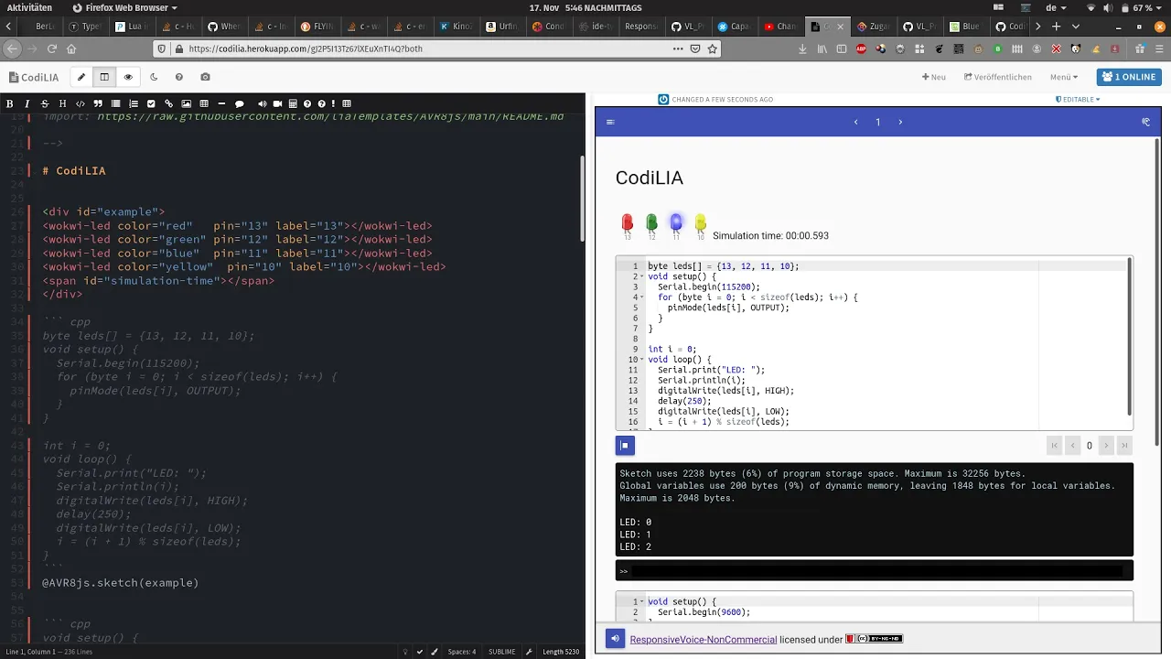Switch to the FLYIN browser tab
This screenshot has height=659, width=1171.
point(317,27)
